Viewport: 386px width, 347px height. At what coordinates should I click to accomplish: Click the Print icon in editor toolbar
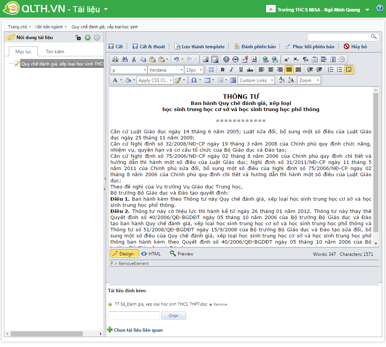(x=115, y=59)
